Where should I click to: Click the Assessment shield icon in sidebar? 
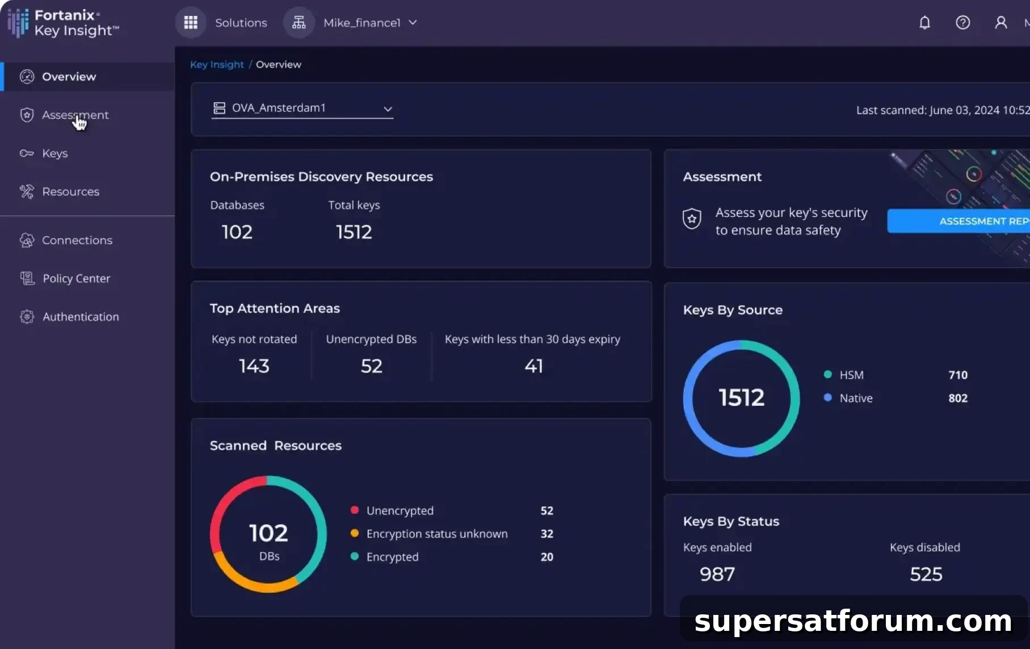tap(27, 115)
